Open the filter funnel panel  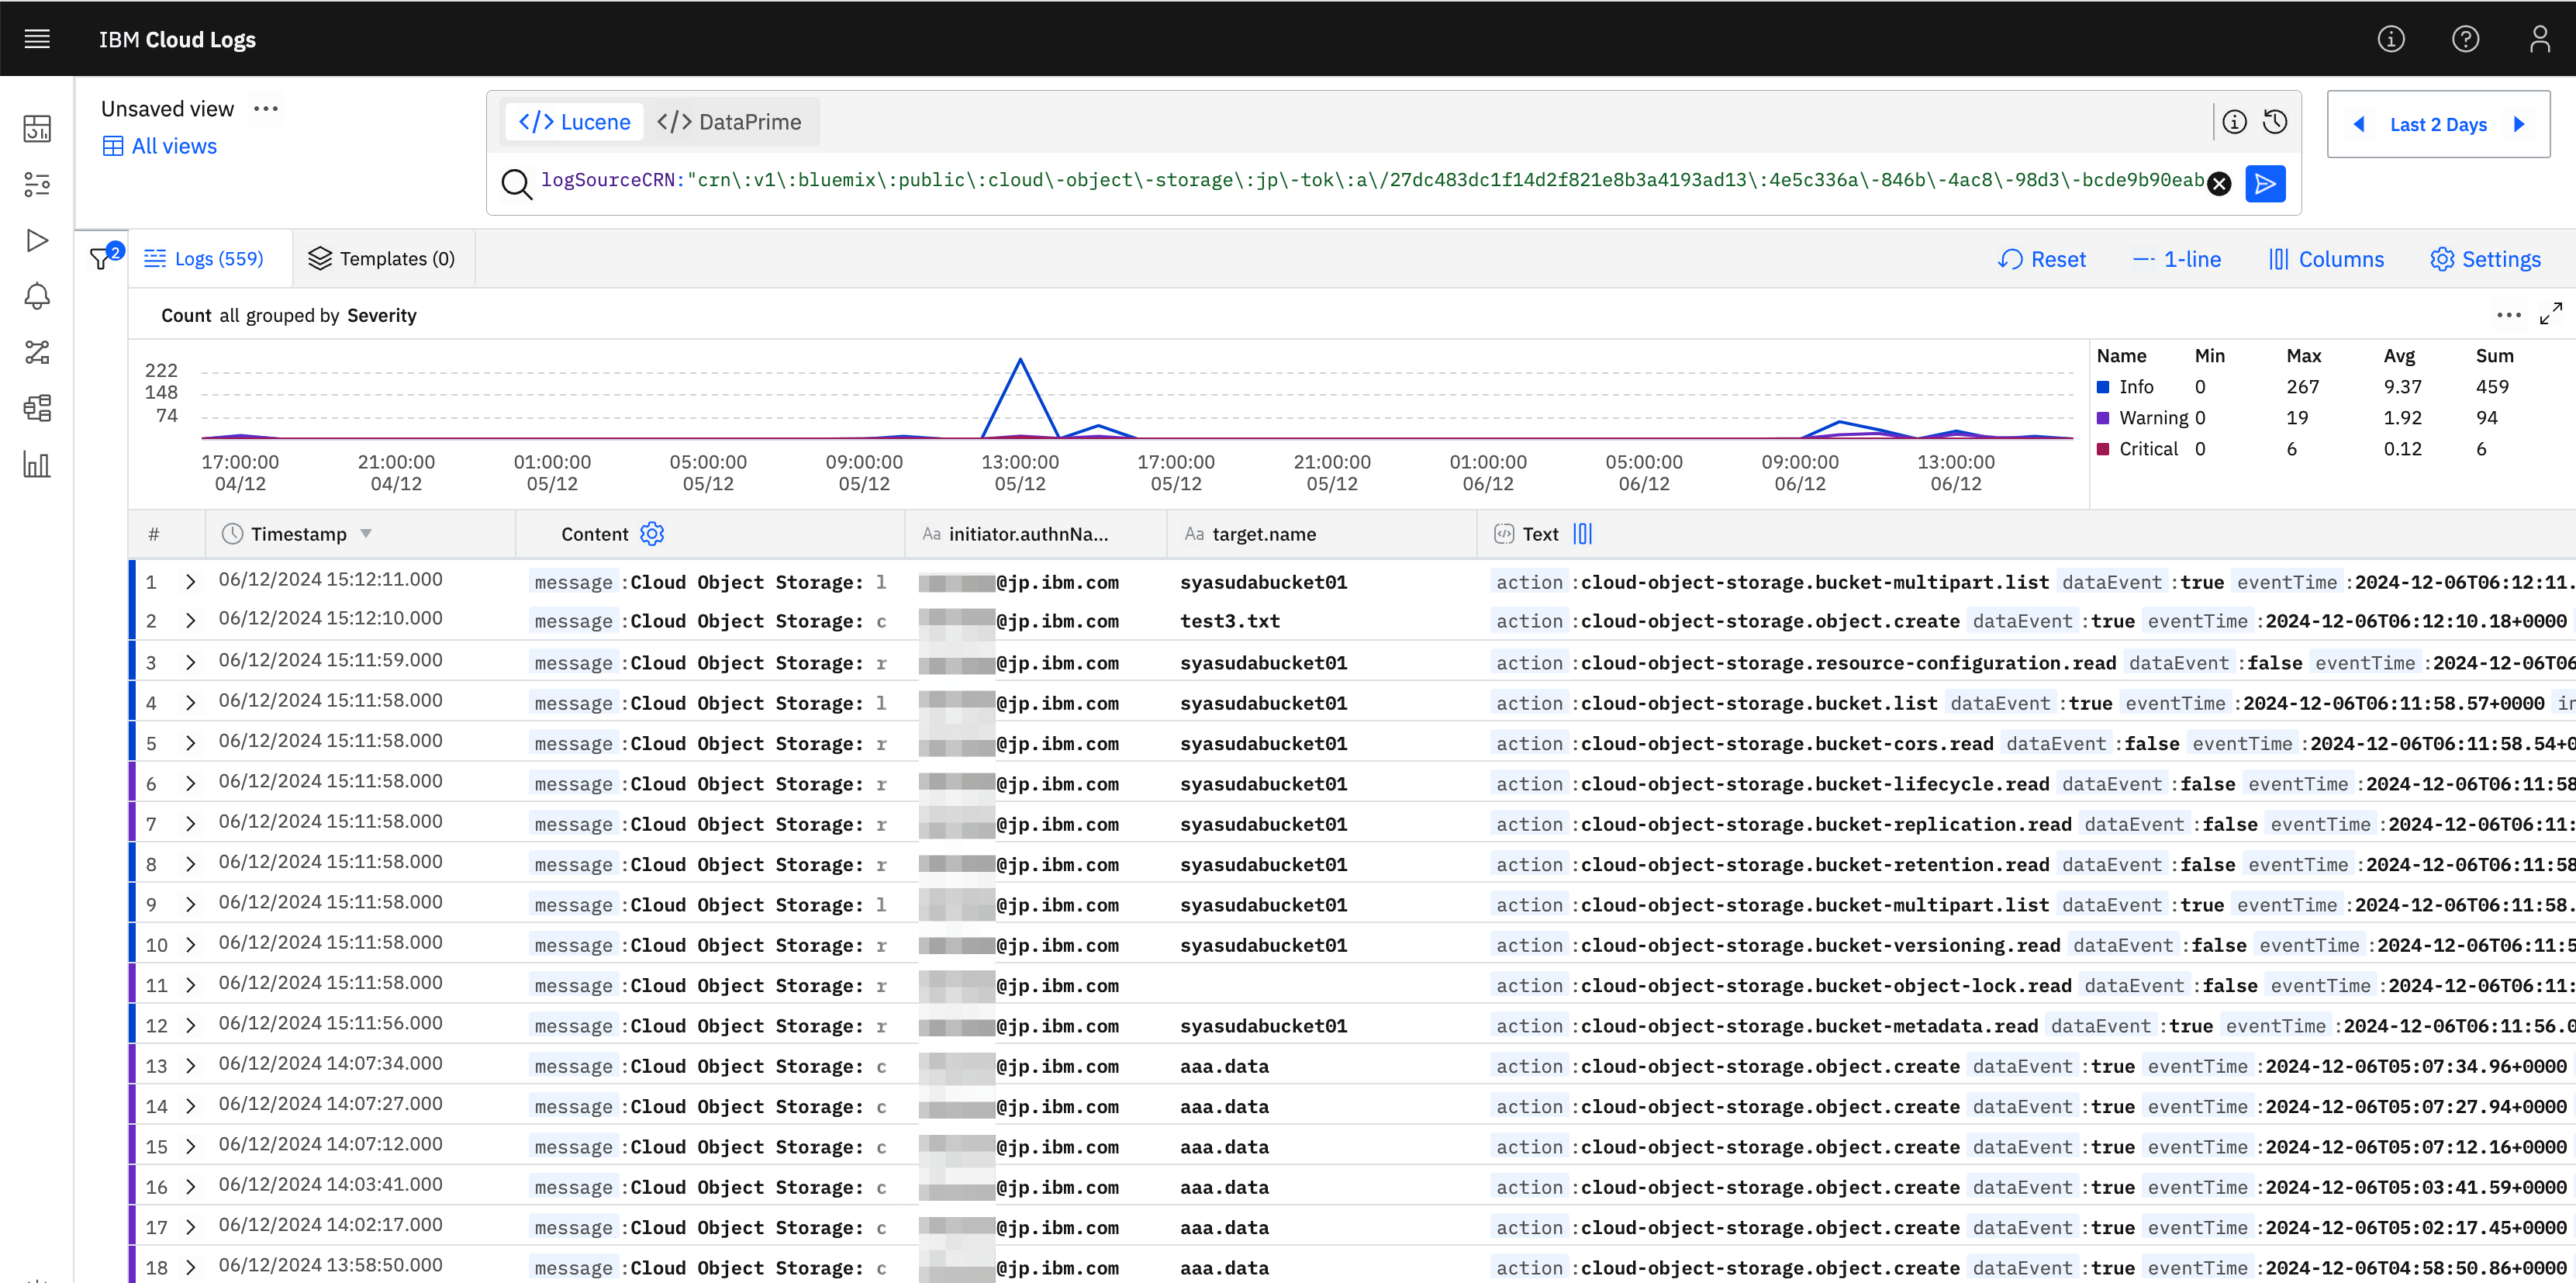click(x=101, y=258)
